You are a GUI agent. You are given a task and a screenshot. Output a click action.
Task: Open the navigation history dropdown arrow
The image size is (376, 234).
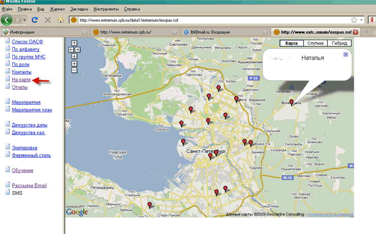point(24,20)
